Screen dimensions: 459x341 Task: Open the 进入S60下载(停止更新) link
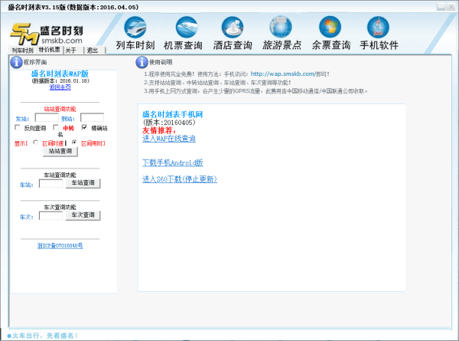[x=180, y=179]
